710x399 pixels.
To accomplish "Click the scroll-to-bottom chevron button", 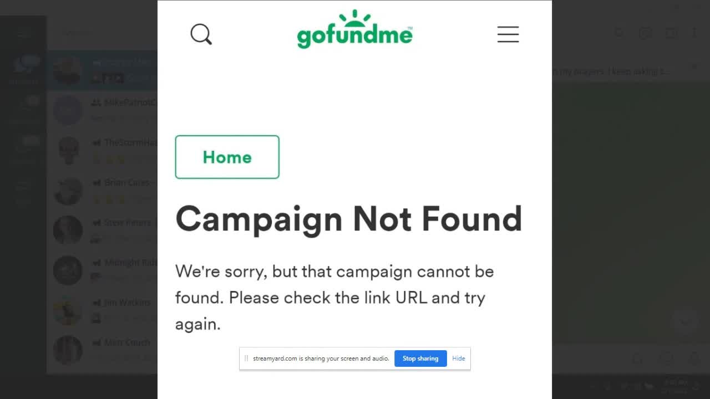I will 684,321.
